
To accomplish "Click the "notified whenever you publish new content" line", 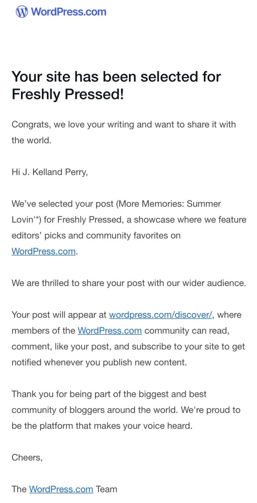I will 99,363.
